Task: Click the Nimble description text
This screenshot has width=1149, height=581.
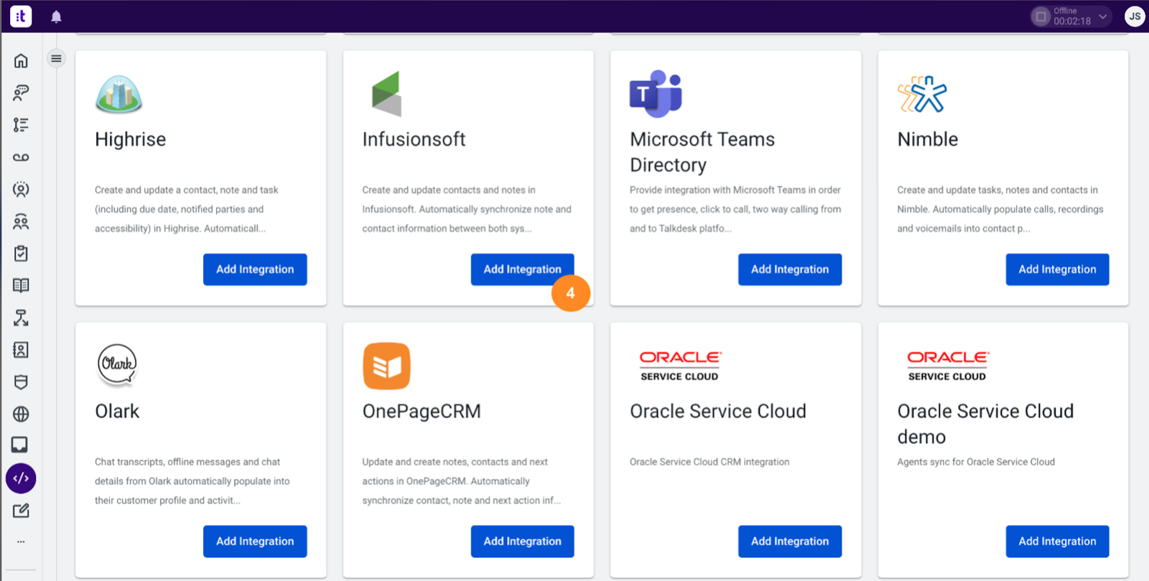Action: [x=1000, y=209]
